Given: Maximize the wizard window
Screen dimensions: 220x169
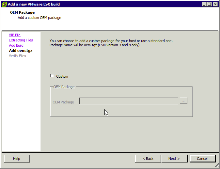Looking at the screenshot, I should 209,4.
